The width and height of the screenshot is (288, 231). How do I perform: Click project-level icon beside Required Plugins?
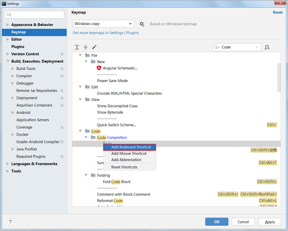point(62,157)
